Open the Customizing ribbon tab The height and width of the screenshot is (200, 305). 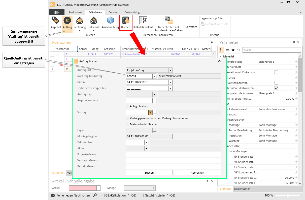coord(132,12)
